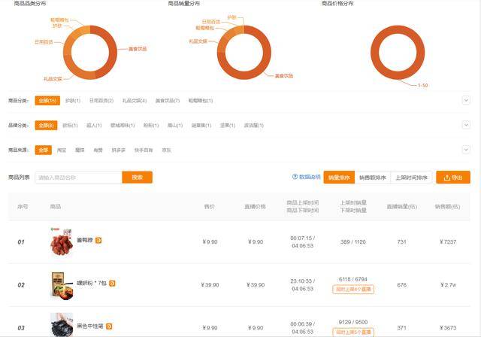Switch to 上架时间排序 sorting tab
481x337 pixels.
click(x=411, y=178)
